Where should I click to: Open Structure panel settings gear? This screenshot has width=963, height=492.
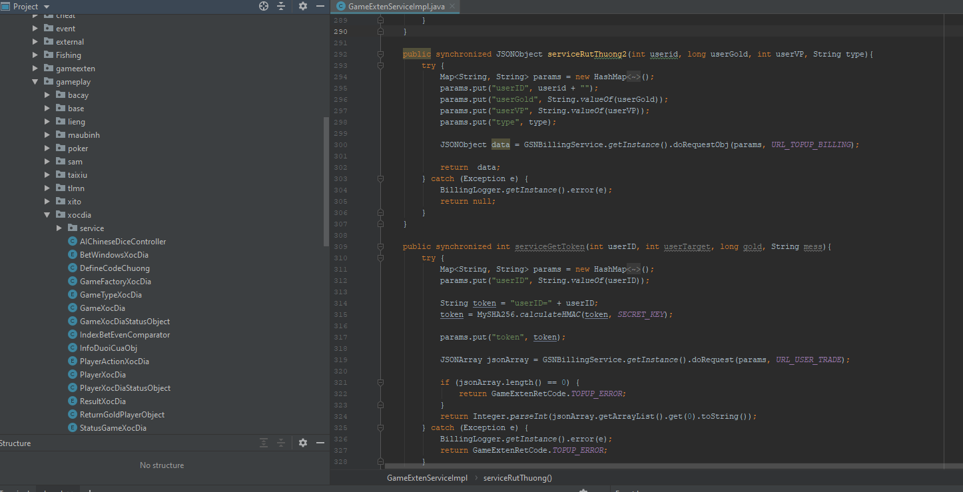(303, 443)
